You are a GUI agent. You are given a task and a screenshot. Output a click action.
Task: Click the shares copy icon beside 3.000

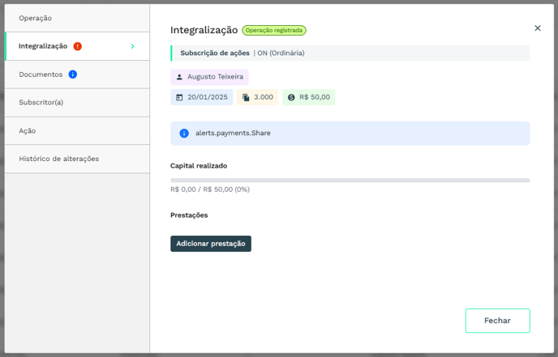[246, 97]
